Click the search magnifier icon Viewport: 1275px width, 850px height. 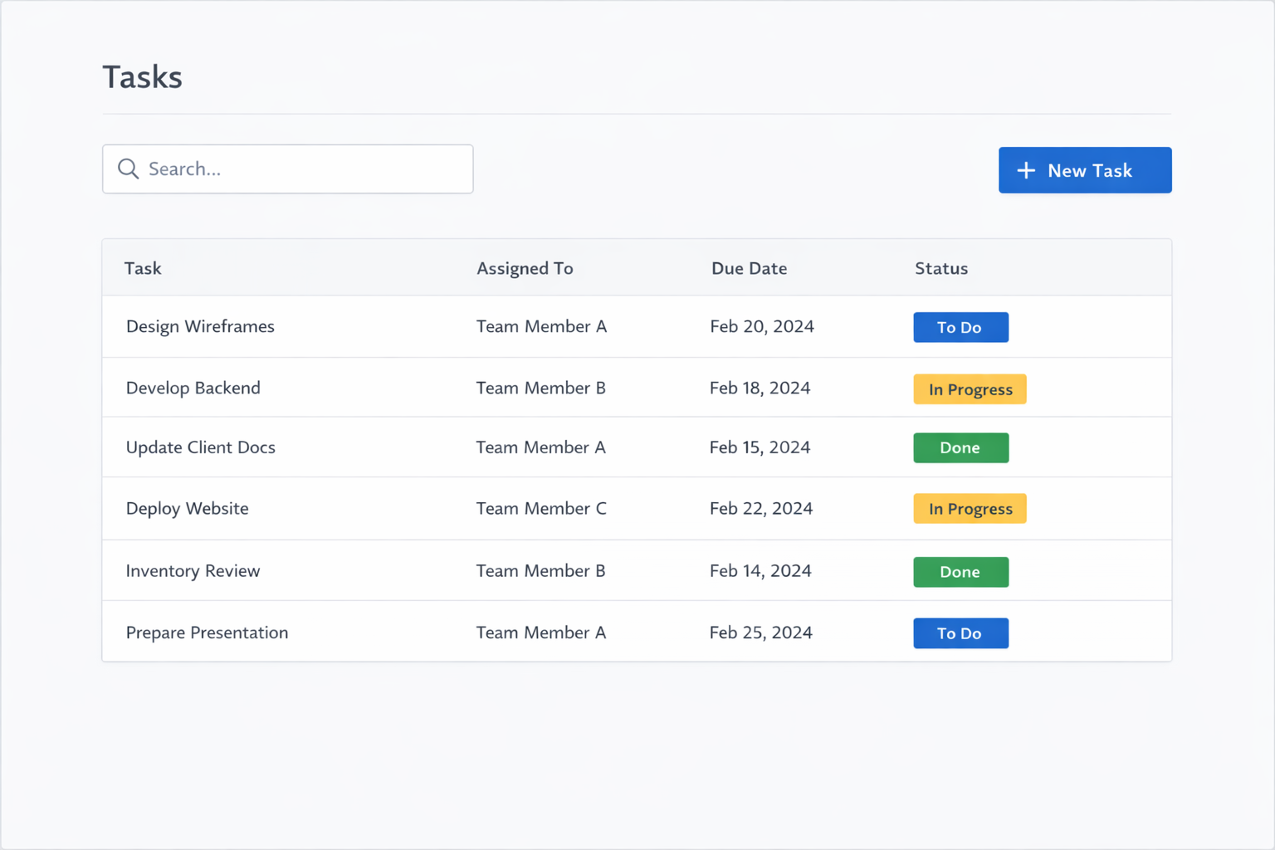[129, 169]
